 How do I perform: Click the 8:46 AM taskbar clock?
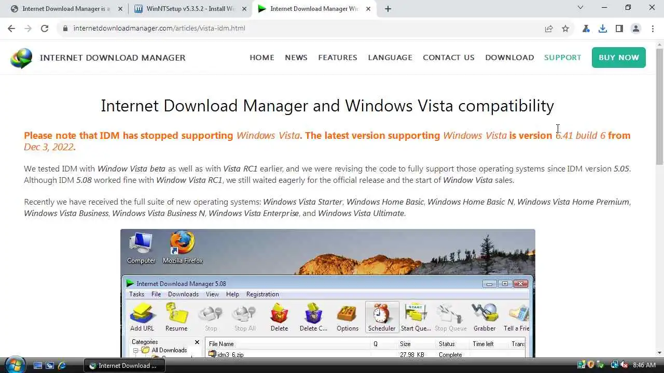(x=644, y=365)
